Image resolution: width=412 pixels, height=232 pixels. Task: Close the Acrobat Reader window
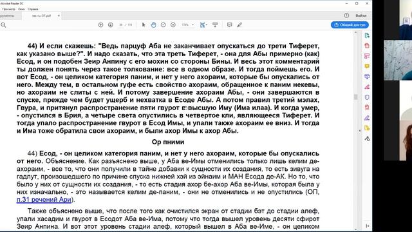(367, 3)
